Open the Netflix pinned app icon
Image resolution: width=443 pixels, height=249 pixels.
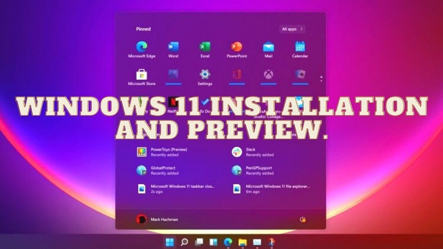point(173,103)
